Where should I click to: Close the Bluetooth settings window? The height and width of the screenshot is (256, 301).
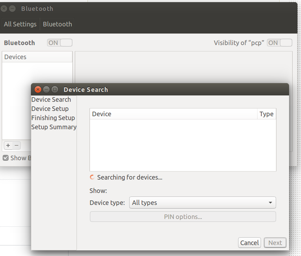point(4,8)
